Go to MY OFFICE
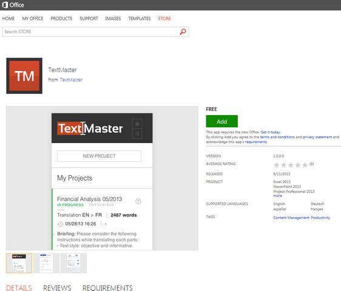Image resolution: width=341 pixels, height=291 pixels. 33,18
